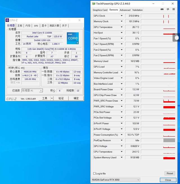Click the 确定 button in CPU-Z
Screen dimensions: 180x184
[76, 98]
